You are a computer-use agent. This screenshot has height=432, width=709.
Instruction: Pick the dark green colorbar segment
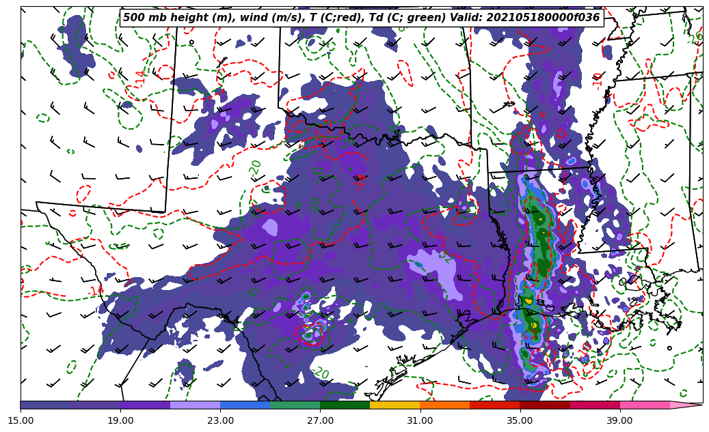pyautogui.click(x=345, y=405)
